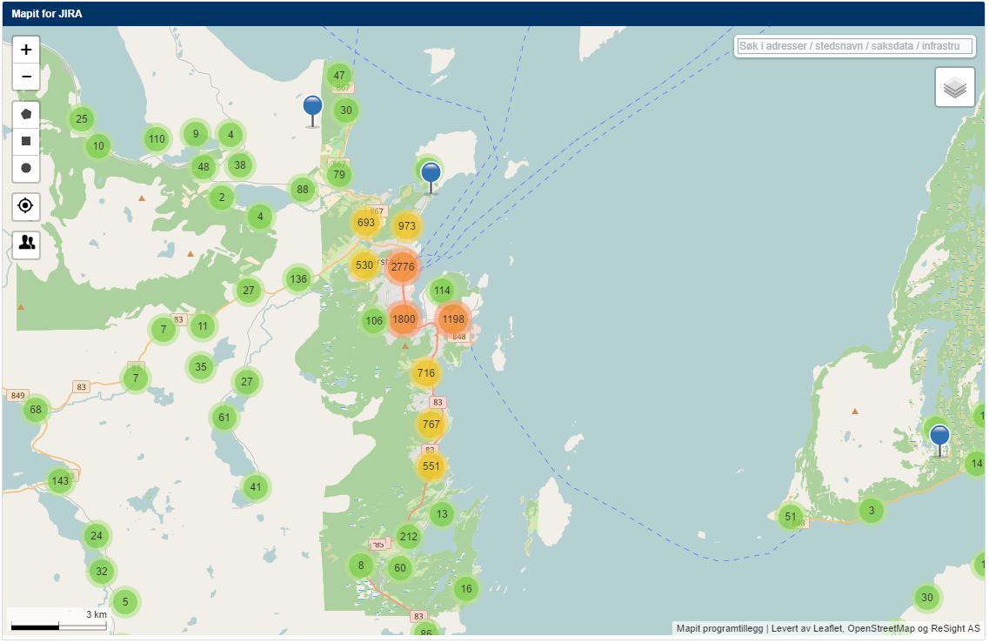
Task: Open the 1198 cluster marker
Action: tap(453, 319)
